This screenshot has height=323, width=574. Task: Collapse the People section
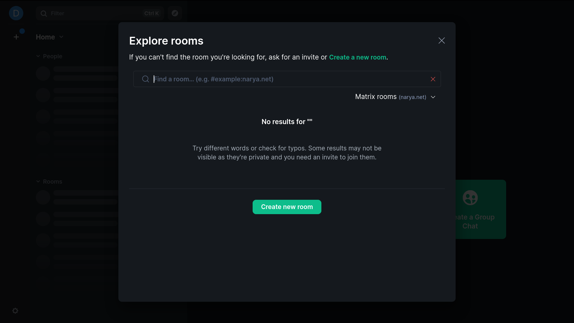pos(38,56)
